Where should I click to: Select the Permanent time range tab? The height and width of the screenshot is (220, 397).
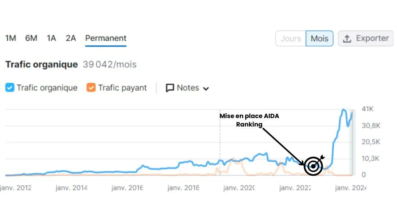point(105,38)
